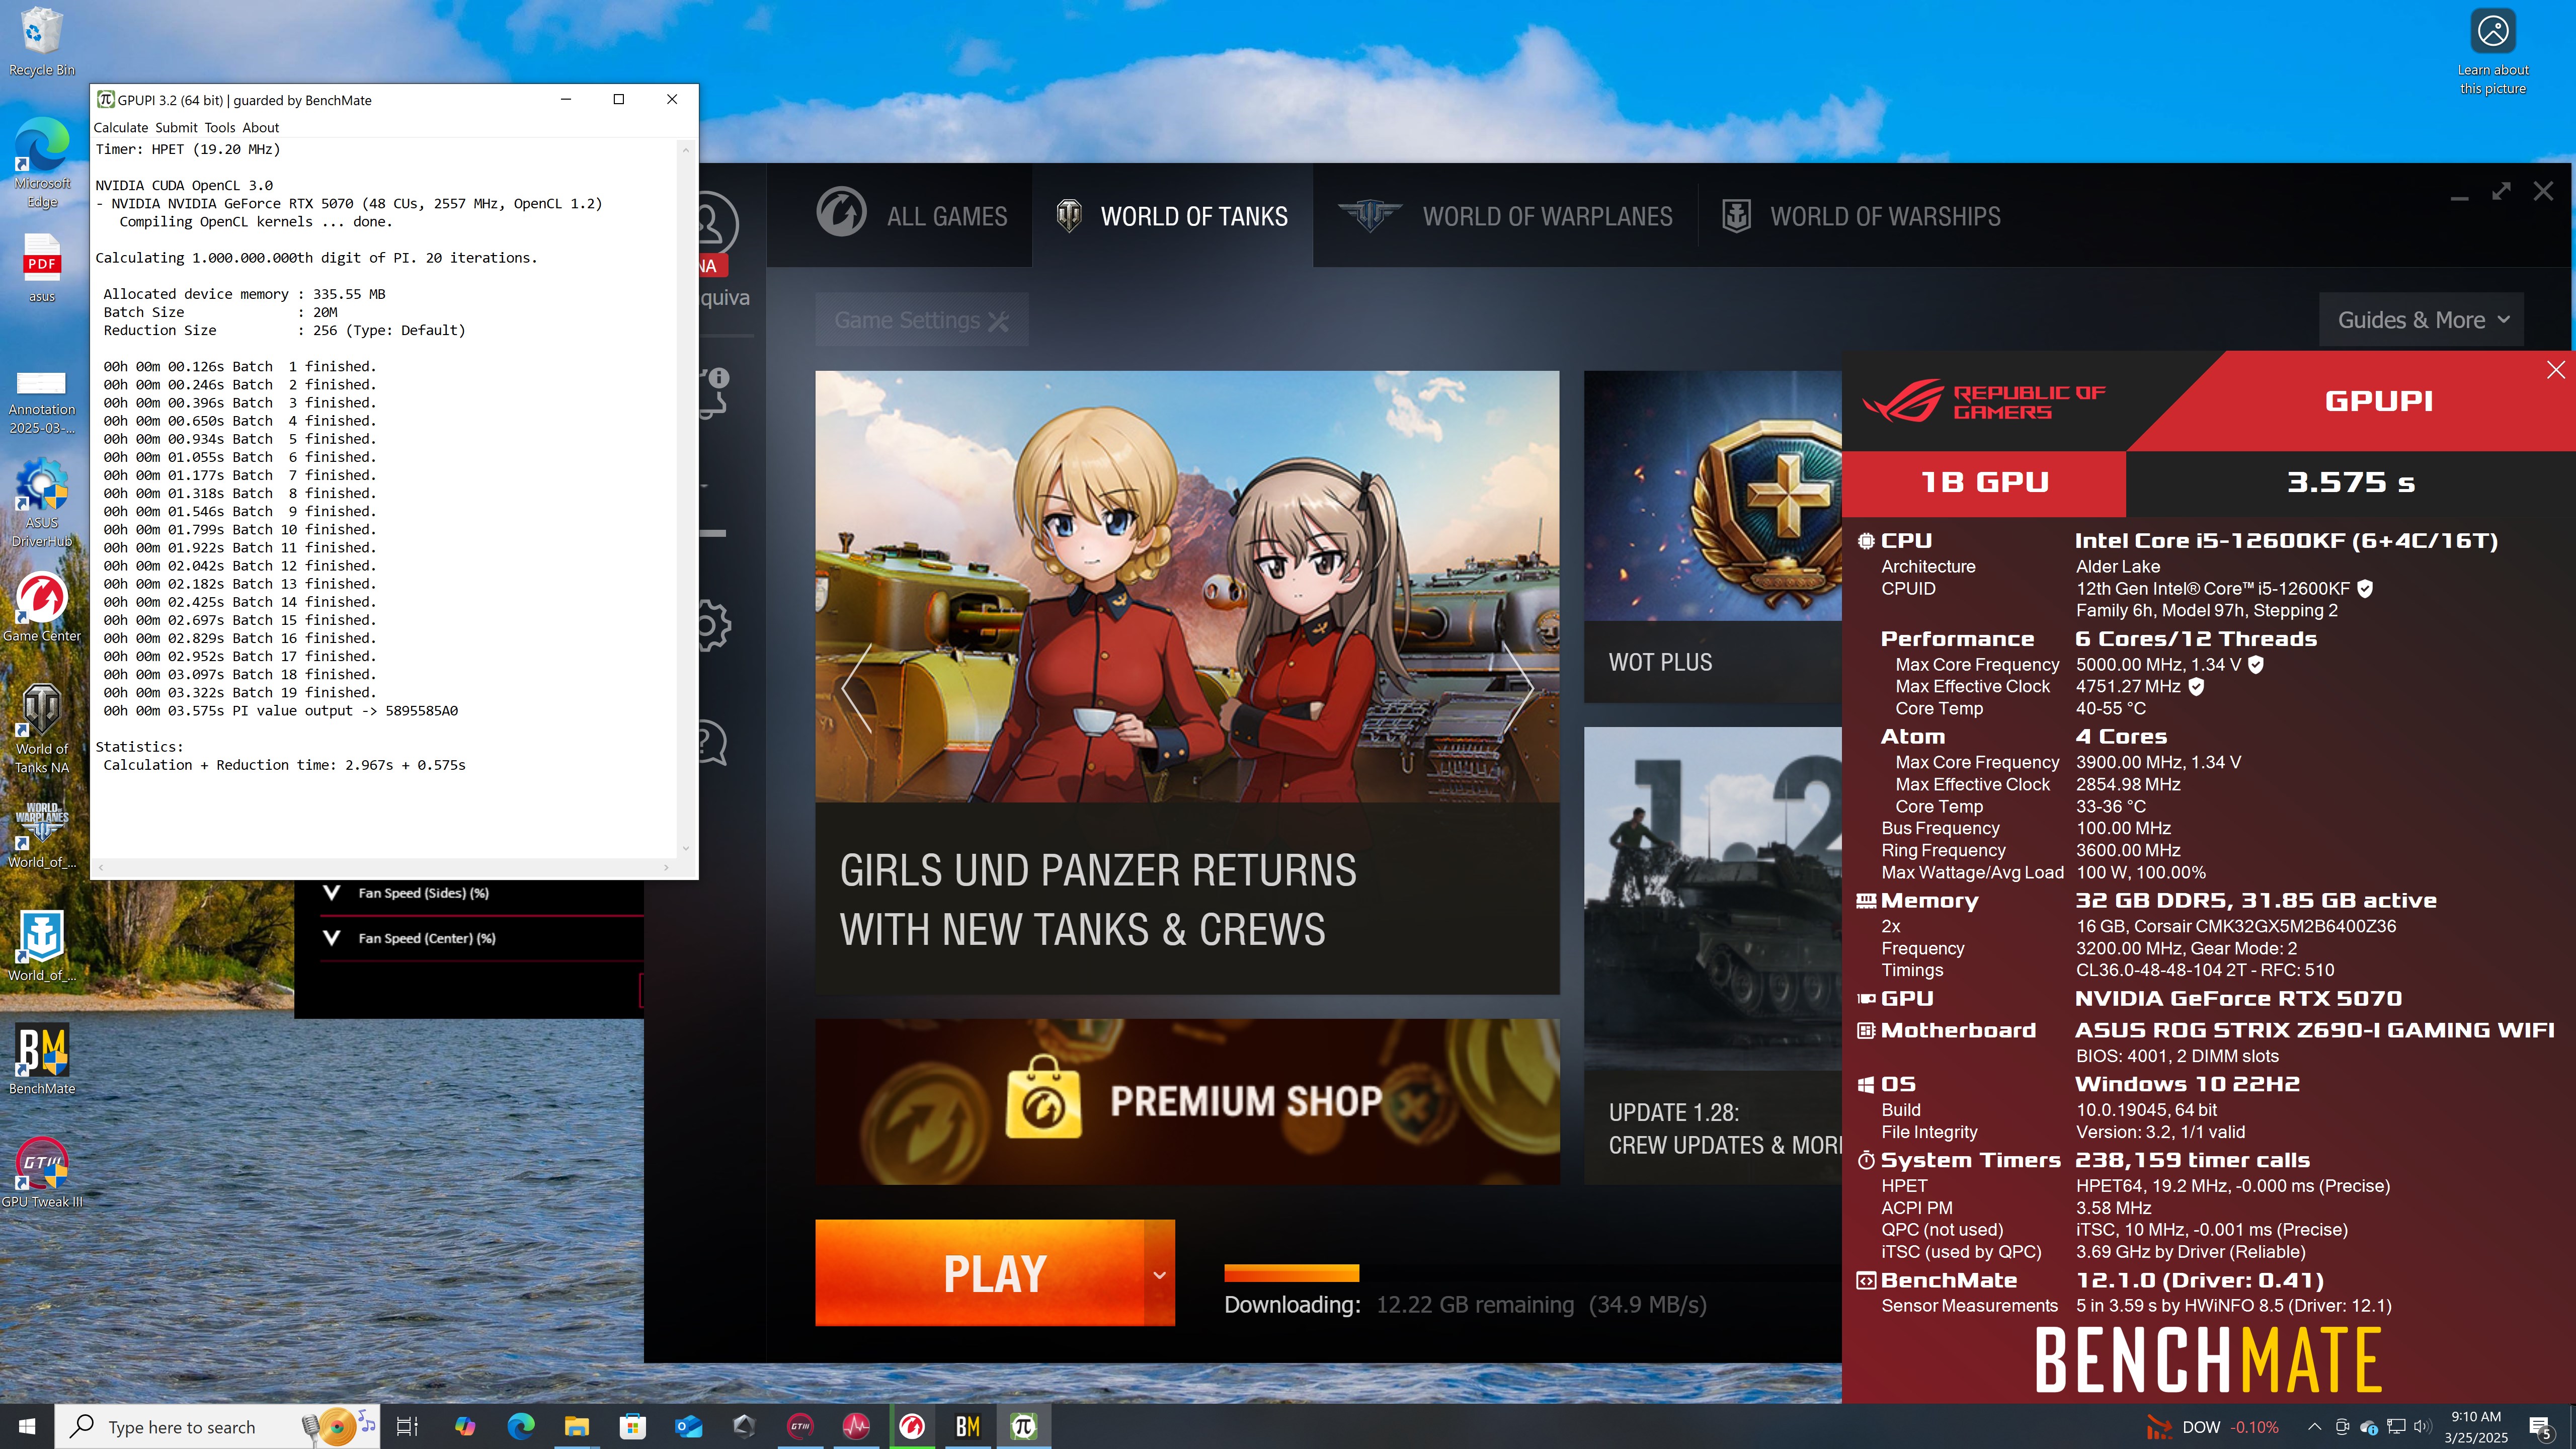Open the Submit menu in GPUPI
This screenshot has height=1449, width=2576.
(x=176, y=127)
